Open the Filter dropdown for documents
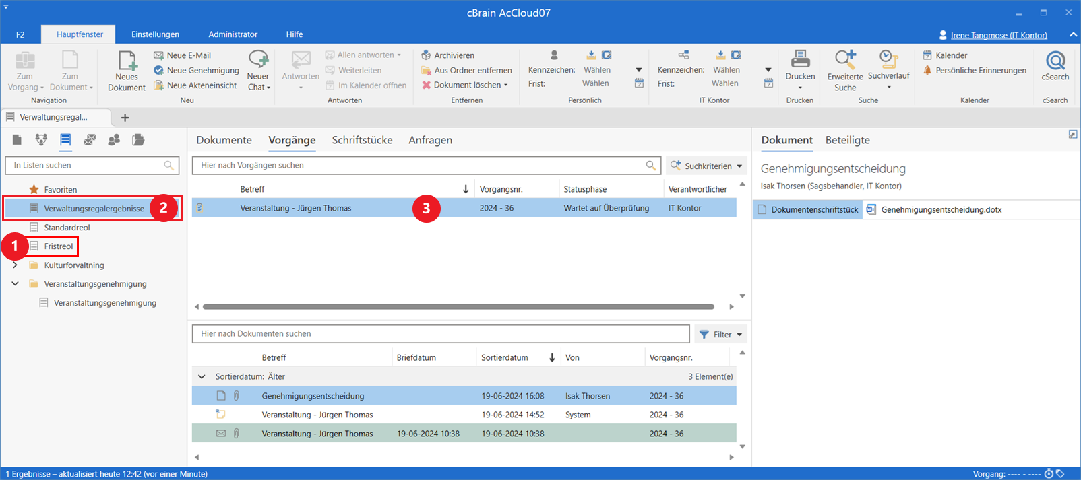This screenshot has height=480, width=1081. coord(720,335)
